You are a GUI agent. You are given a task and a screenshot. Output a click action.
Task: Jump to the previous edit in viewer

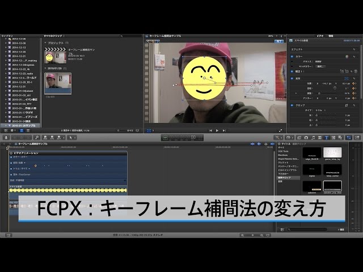point(210,131)
